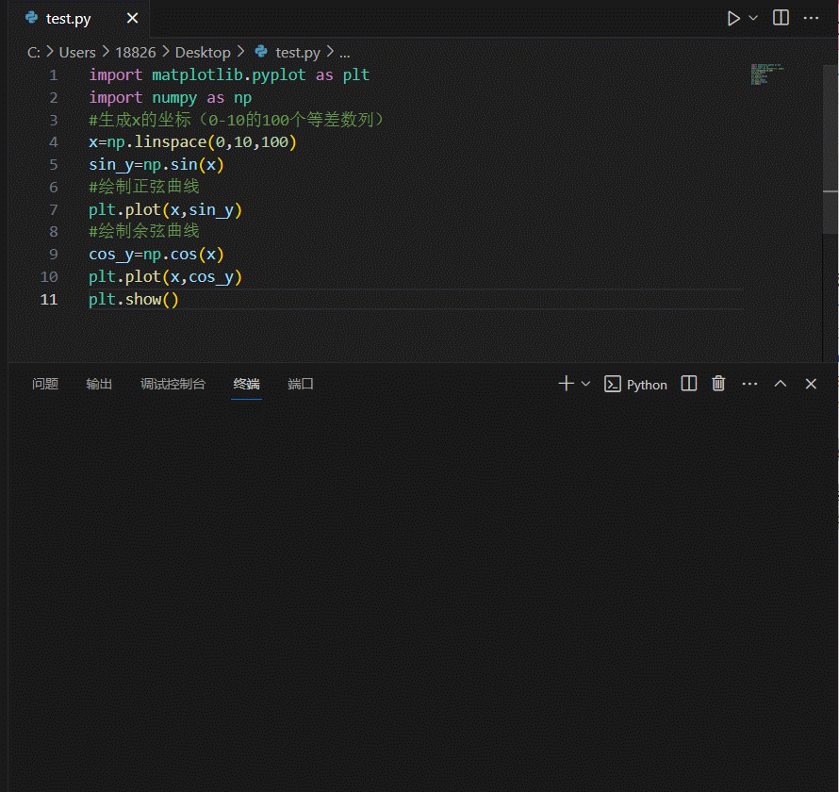Click the terminal shell icon beside Python
The image size is (839, 792).
612,385
